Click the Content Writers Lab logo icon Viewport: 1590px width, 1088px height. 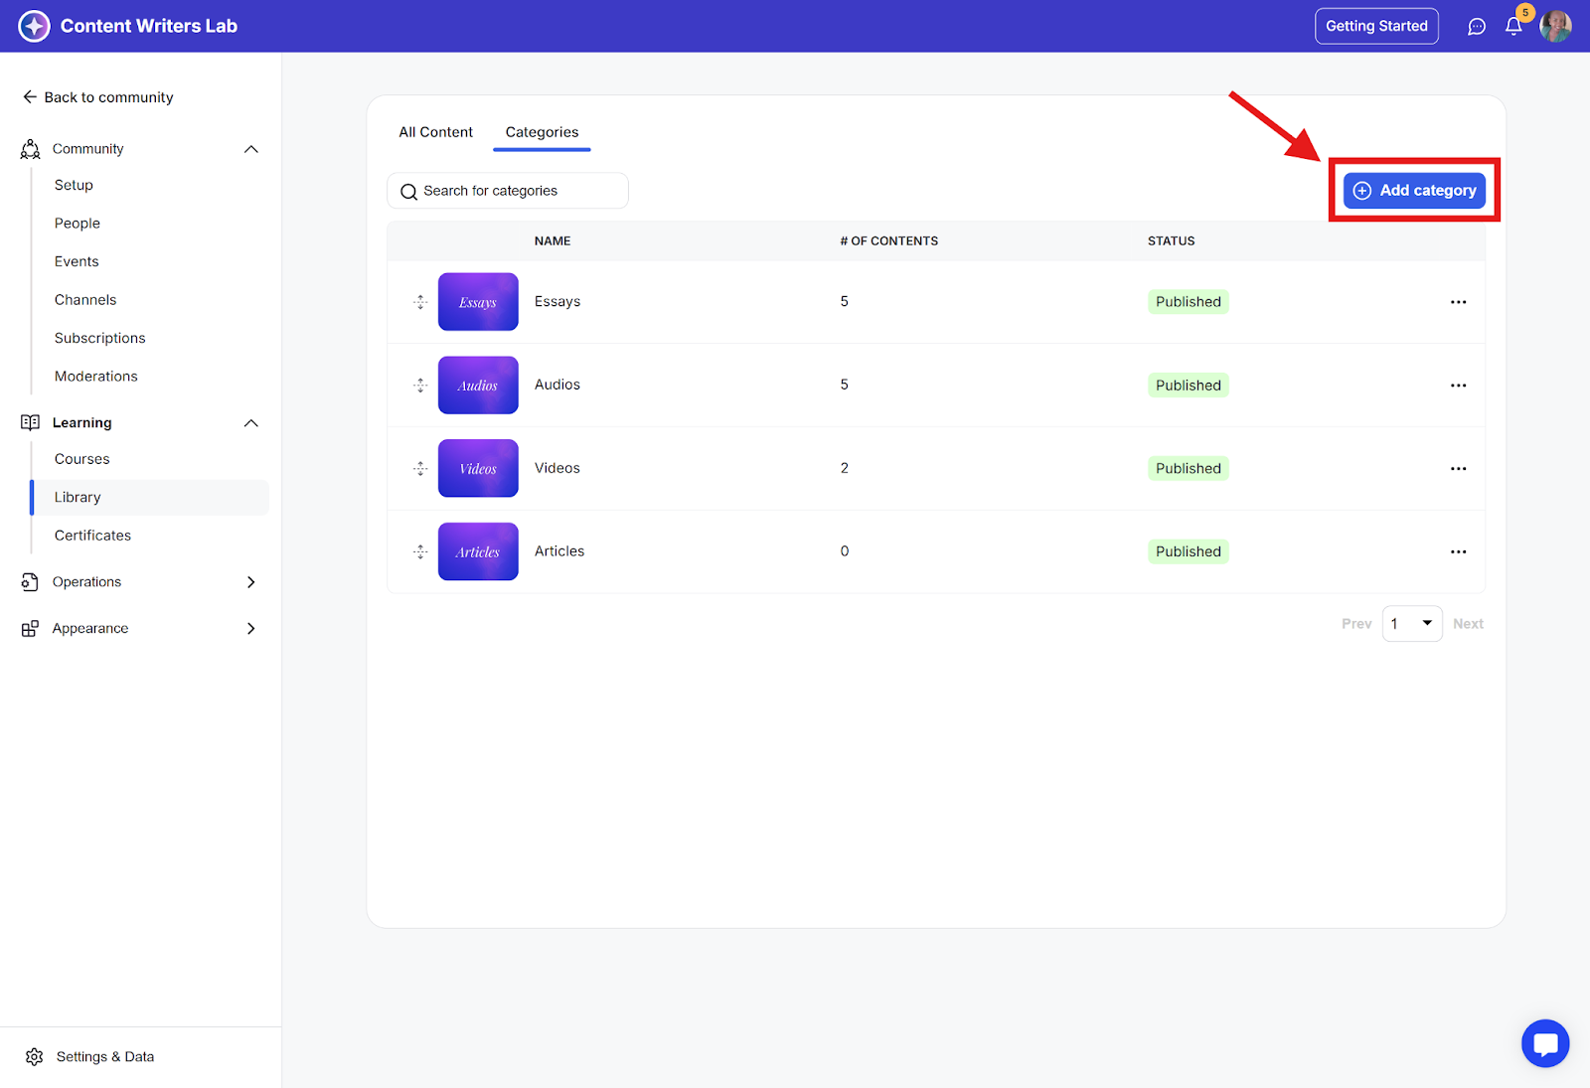[34, 26]
